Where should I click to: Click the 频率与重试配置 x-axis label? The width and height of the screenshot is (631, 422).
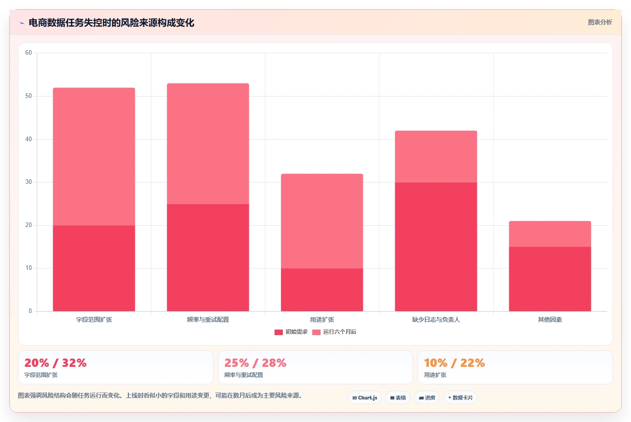208,319
